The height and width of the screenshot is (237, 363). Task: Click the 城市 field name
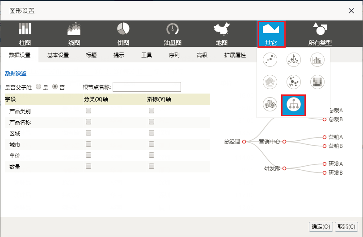[x=15, y=144]
